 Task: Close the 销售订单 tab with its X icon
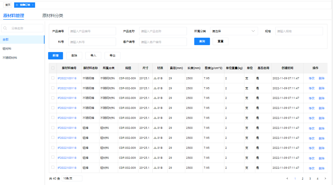(x=33, y=5)
